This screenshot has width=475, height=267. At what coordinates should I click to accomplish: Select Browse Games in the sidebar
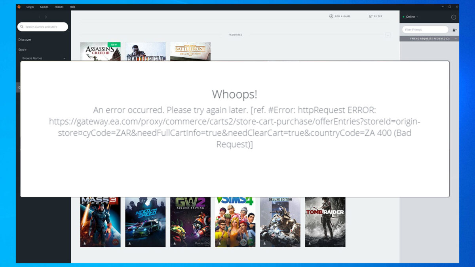click(32, 58)
